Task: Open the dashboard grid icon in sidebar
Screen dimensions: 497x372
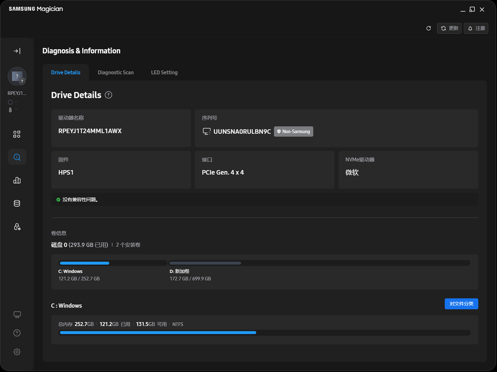Action: click(x=17, y=134)
